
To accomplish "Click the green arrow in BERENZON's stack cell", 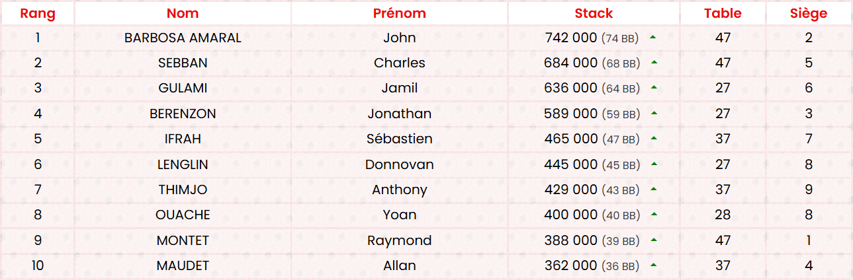I will pos(654,114).
